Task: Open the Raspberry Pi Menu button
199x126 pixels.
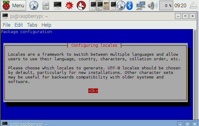Action: (13, 5)
